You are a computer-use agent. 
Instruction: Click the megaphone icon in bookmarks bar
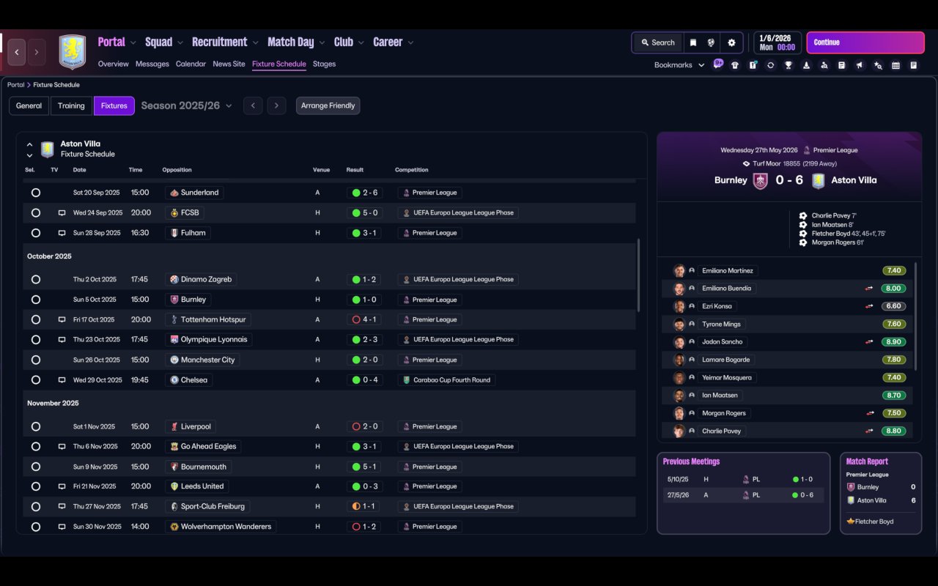point(860,65)
